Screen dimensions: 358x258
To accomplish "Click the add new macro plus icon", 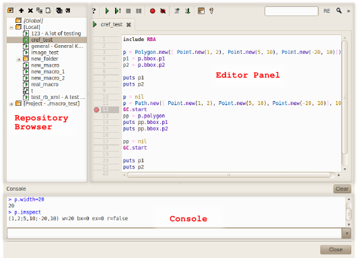I will click(22, 11).
